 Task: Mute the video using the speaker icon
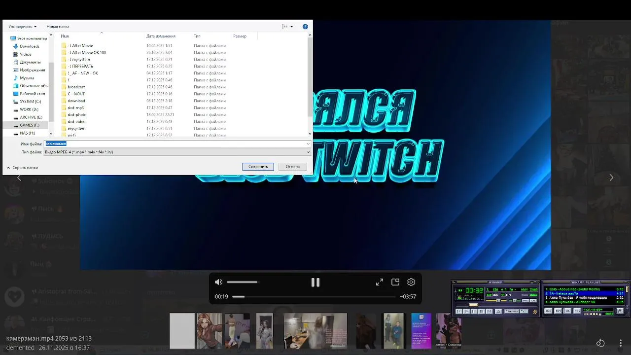tap(219, 282)
